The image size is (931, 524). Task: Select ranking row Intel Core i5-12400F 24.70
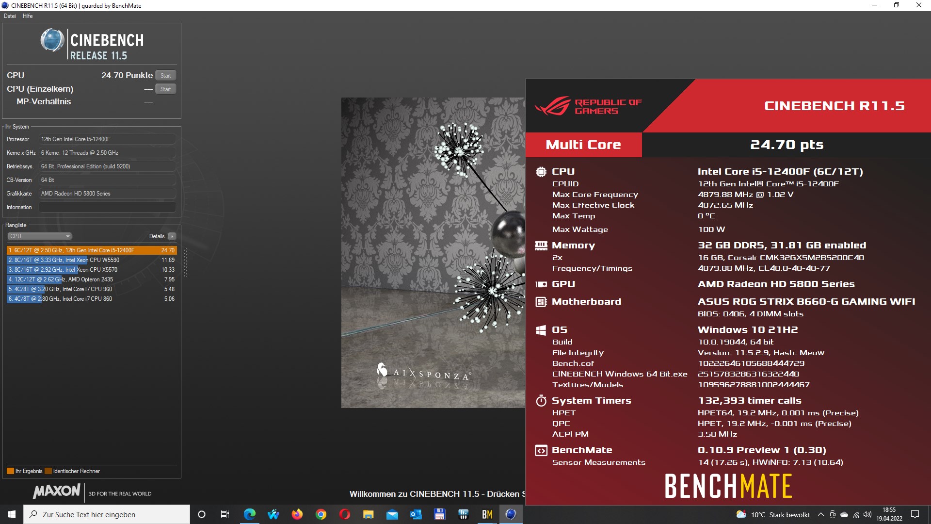(x=92, y=250)
